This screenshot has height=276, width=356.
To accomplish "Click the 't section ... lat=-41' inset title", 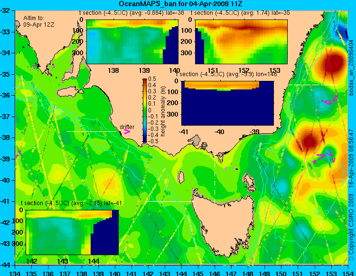I will click(x=71, y=203).
